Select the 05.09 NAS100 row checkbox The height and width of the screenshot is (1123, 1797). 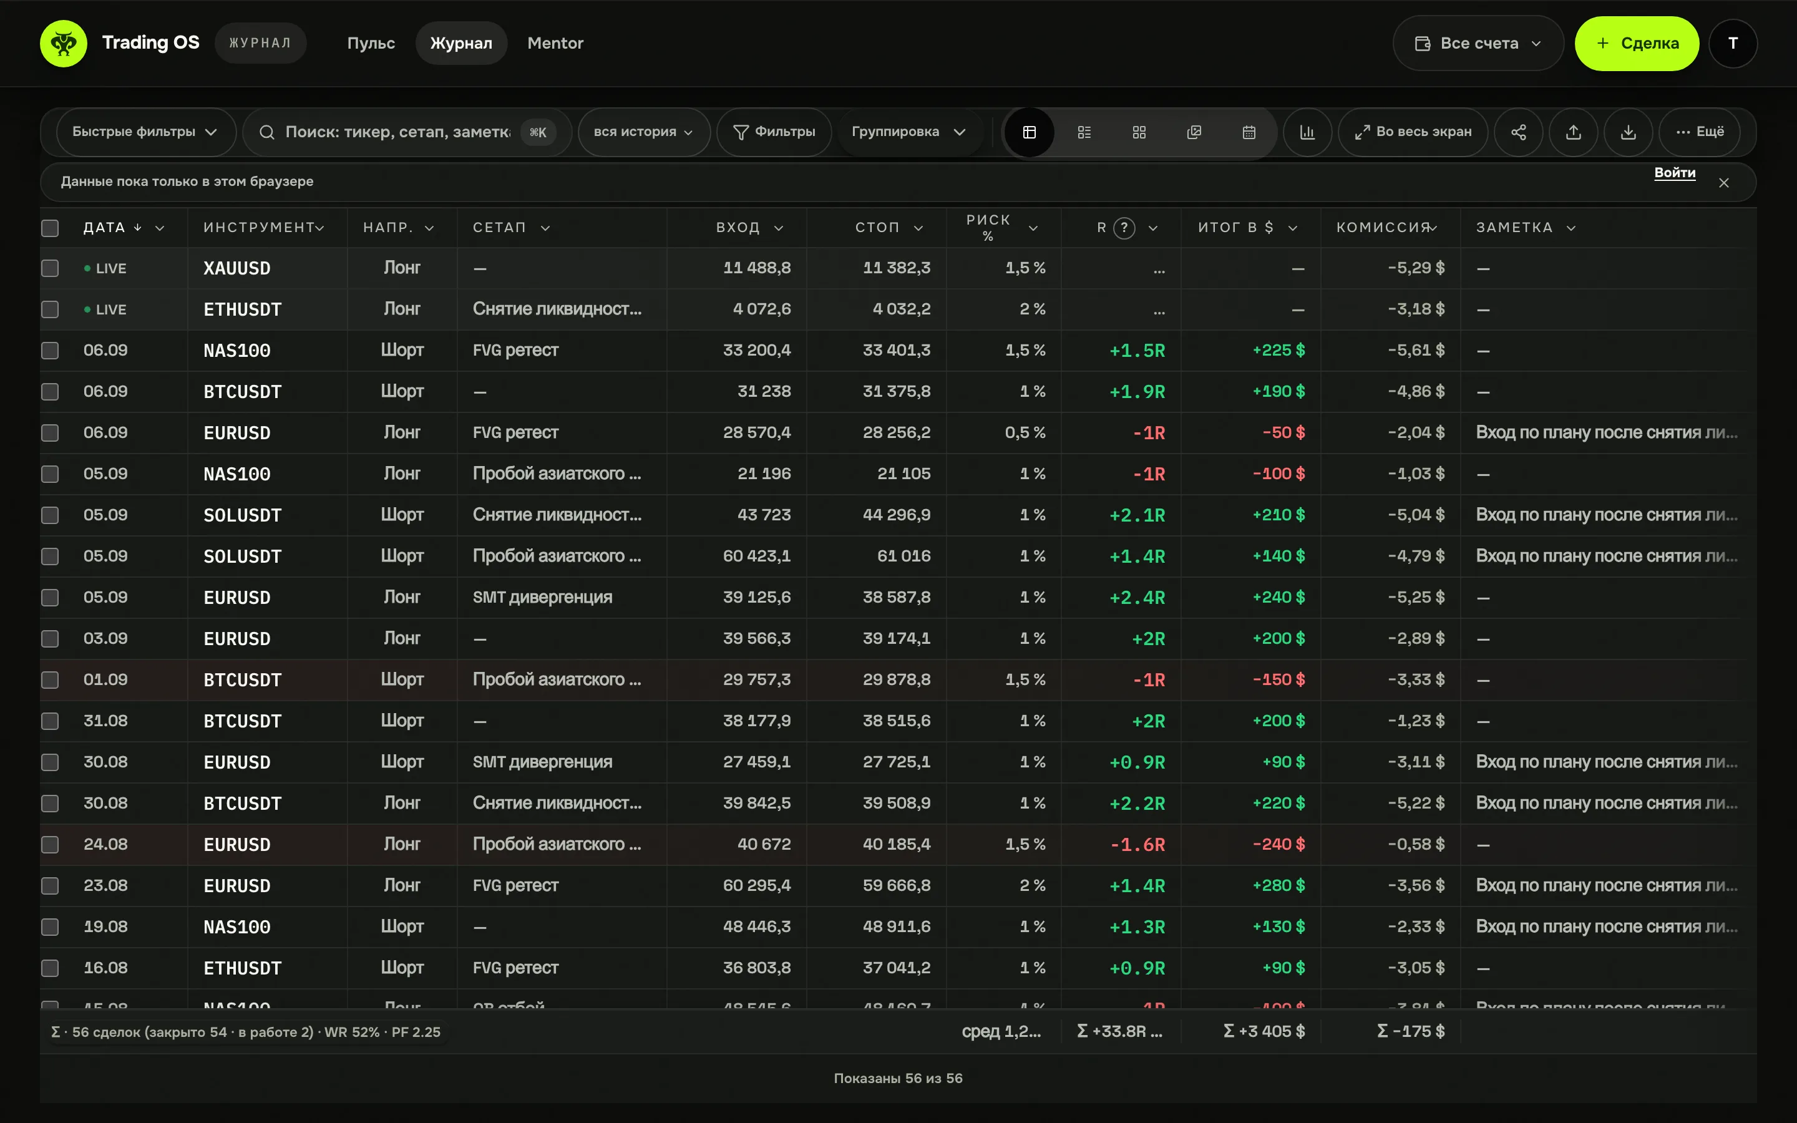click(50, 474)
